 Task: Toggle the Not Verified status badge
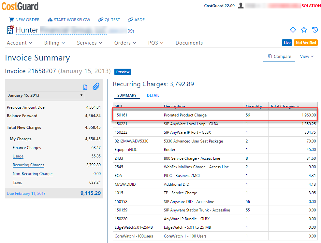point(306,42)
